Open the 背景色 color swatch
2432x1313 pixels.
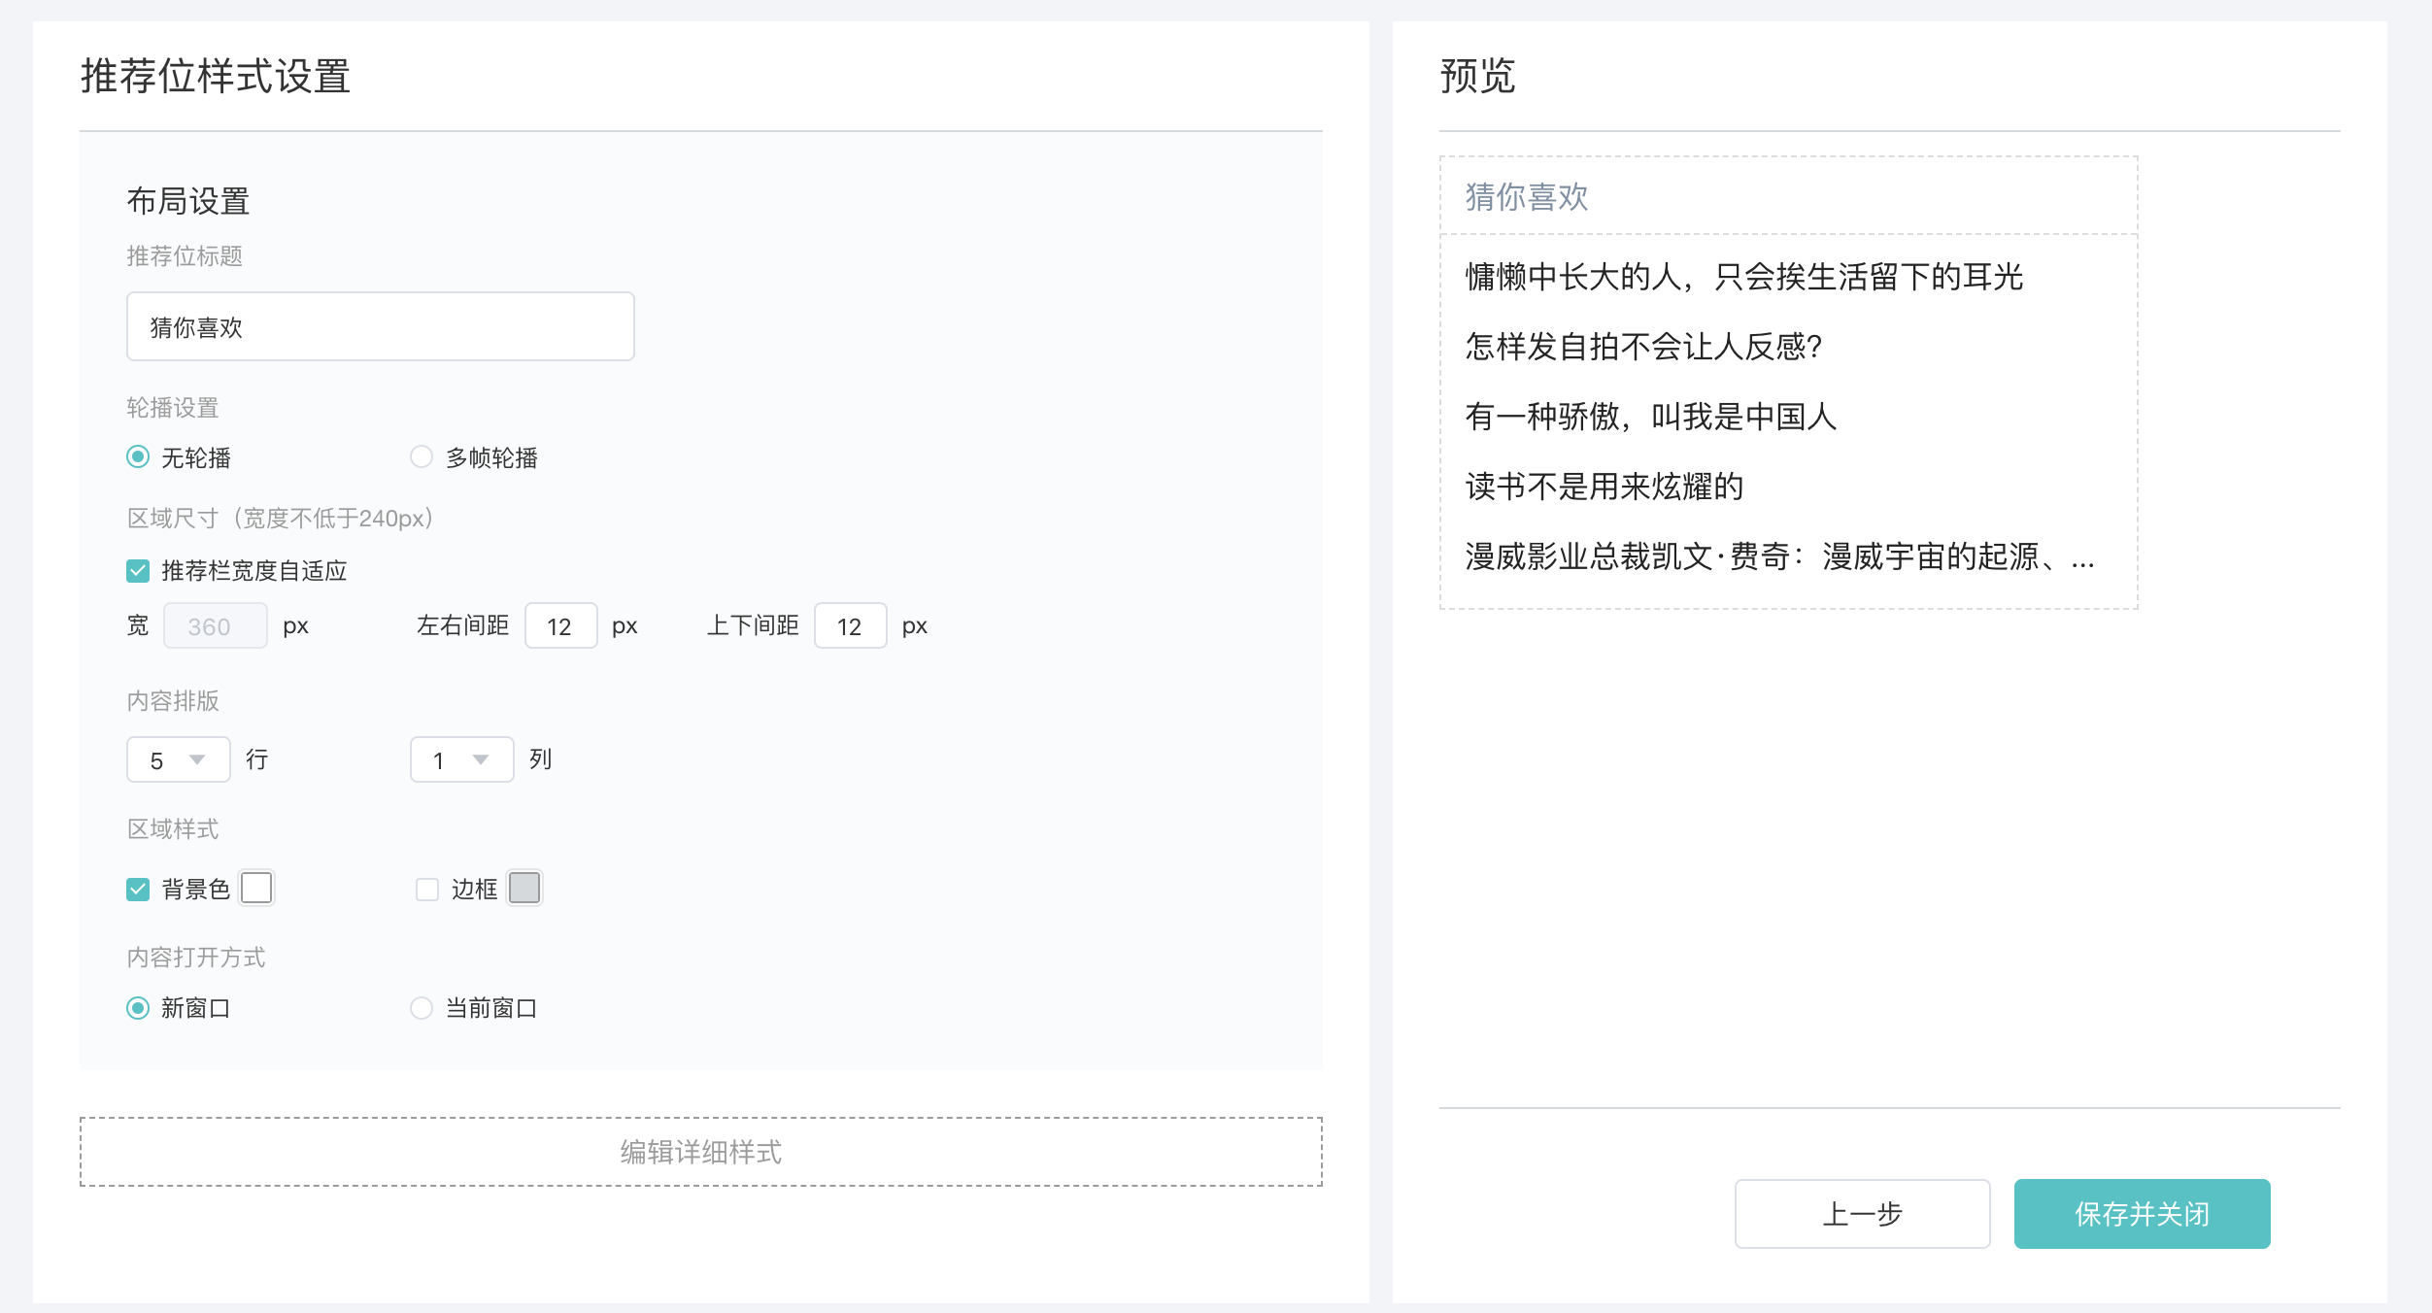click(256, 888)
